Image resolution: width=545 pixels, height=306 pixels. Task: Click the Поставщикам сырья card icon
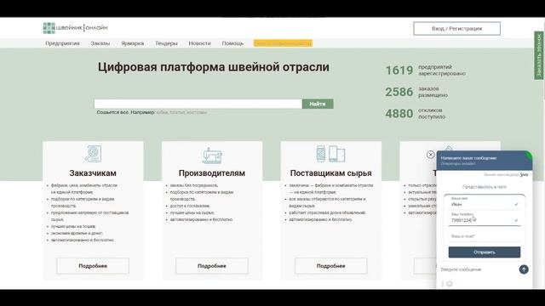(331, 154)
